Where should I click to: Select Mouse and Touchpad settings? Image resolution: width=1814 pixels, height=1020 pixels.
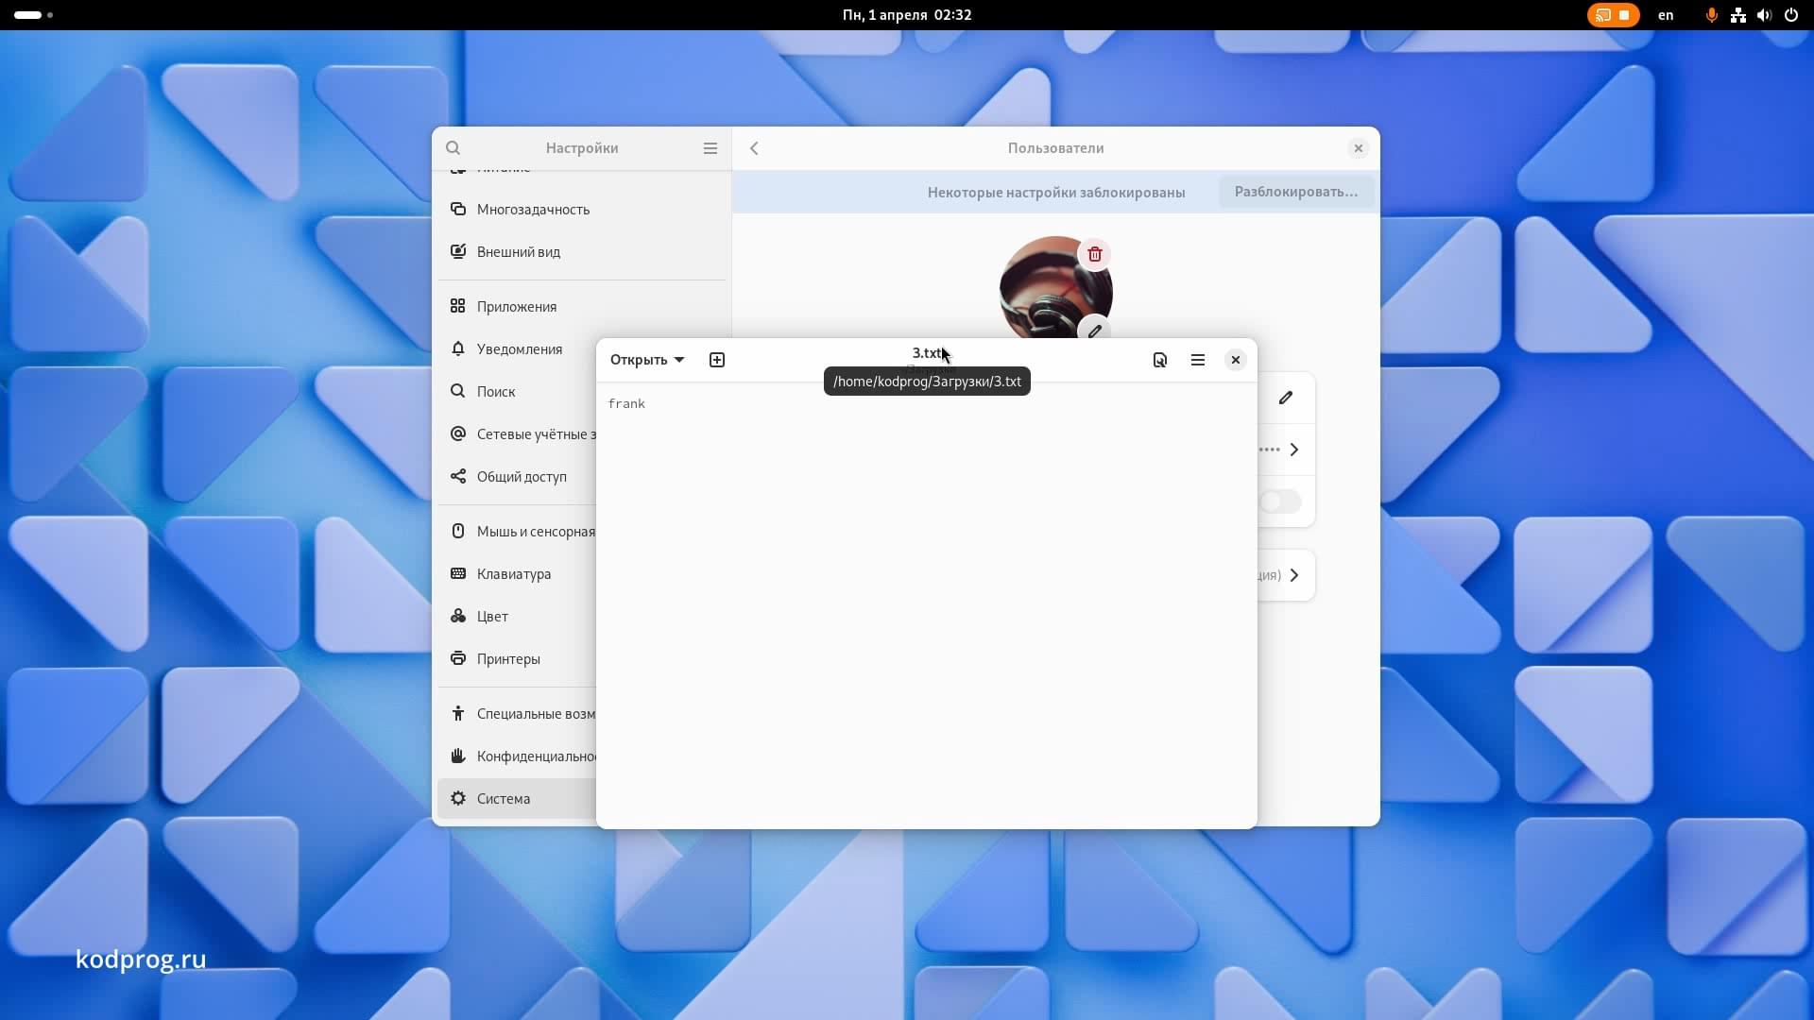517,532
